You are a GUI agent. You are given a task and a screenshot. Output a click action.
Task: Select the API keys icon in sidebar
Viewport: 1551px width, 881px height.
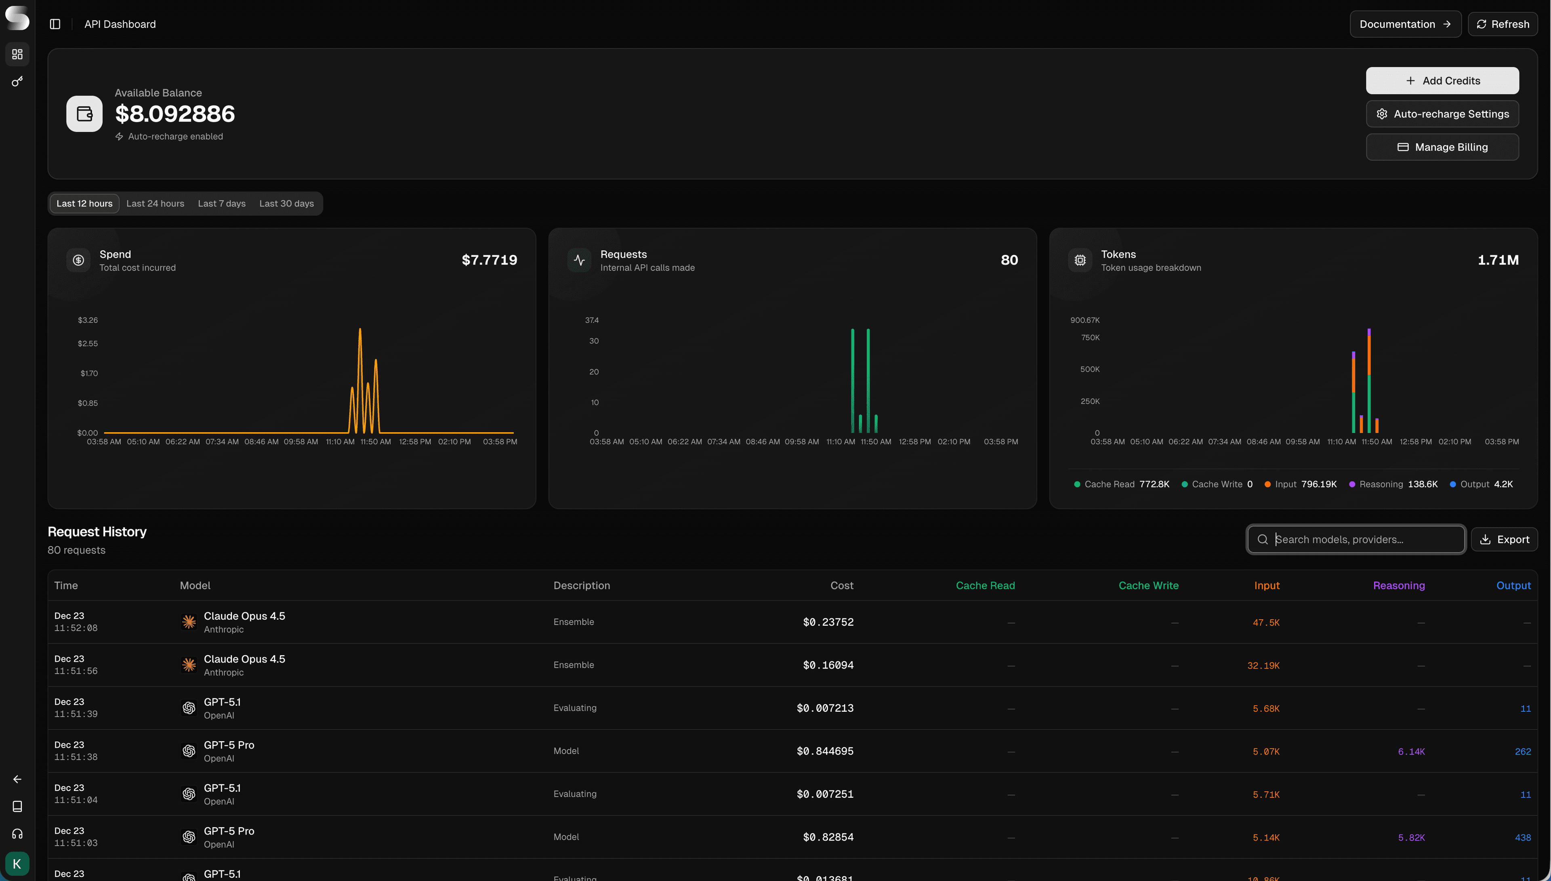coord(17,81)
